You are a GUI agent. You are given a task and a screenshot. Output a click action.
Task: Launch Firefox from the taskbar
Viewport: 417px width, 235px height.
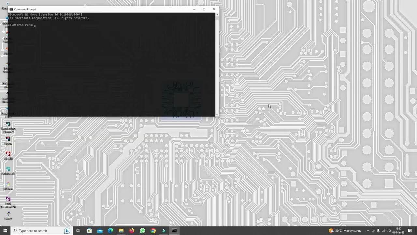[132, 231]
